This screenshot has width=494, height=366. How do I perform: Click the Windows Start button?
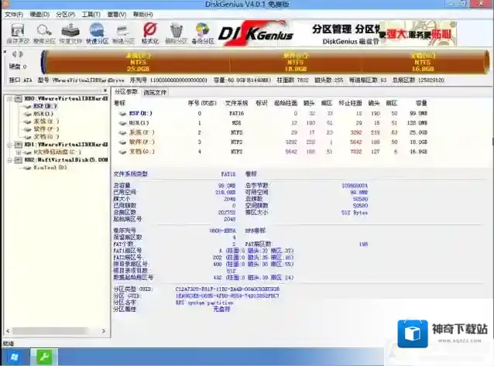pyautogui.click(x=14, y=357)
